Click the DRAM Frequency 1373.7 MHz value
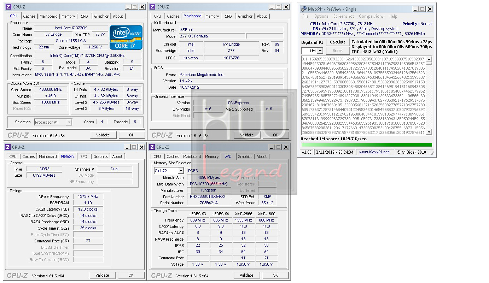The image size is (489, 283). pos(88,197)
